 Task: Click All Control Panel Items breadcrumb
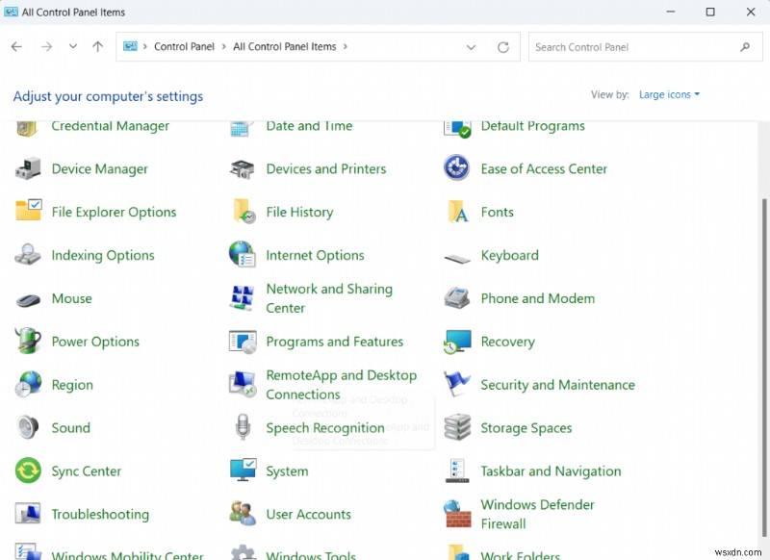tap(284, 46)
